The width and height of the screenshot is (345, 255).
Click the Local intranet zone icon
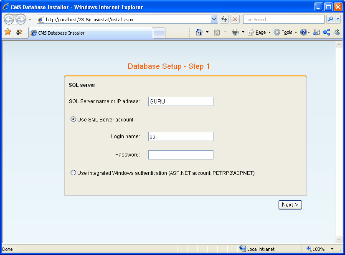242,249
